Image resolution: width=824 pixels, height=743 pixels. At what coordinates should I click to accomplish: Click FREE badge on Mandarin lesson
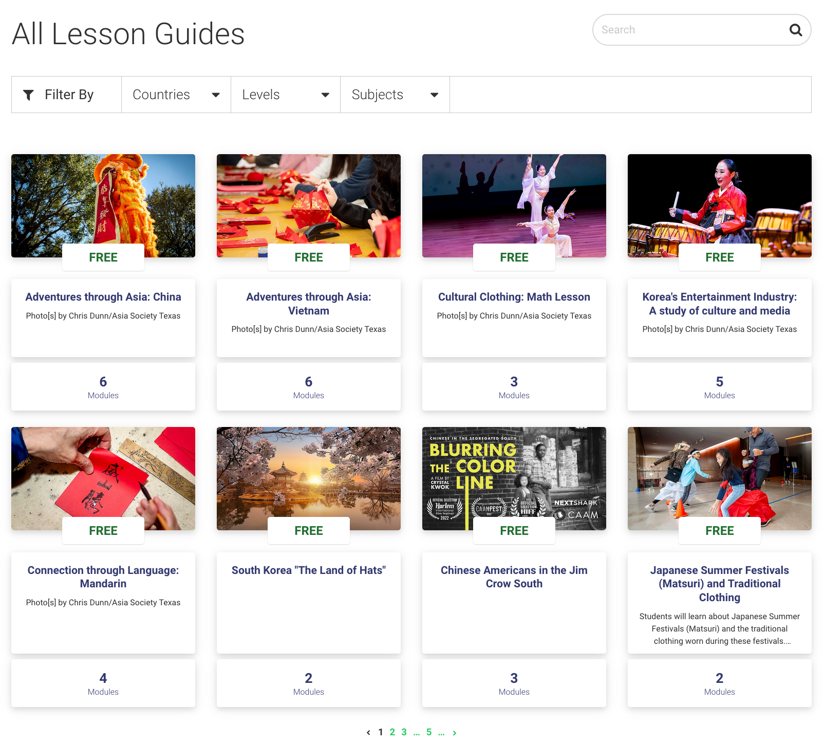(x=103, y=531)
